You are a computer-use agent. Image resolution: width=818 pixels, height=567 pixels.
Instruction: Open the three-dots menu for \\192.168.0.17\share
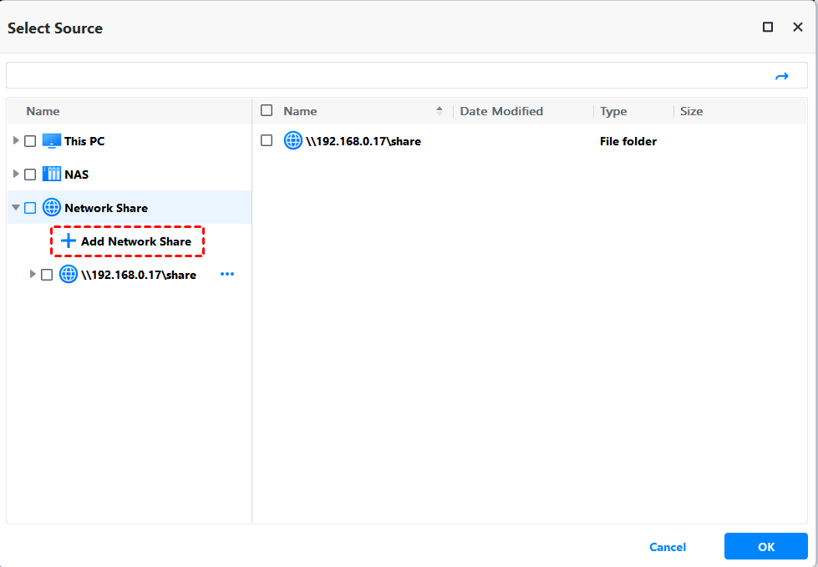coord(227,275)
